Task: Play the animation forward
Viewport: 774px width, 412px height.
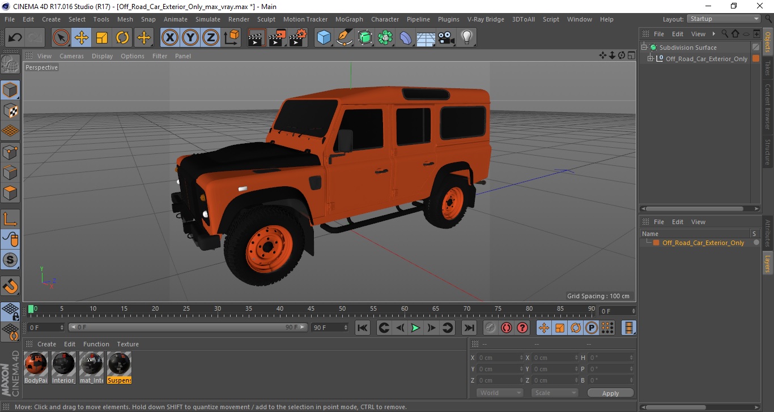Action: pos(415,328)
